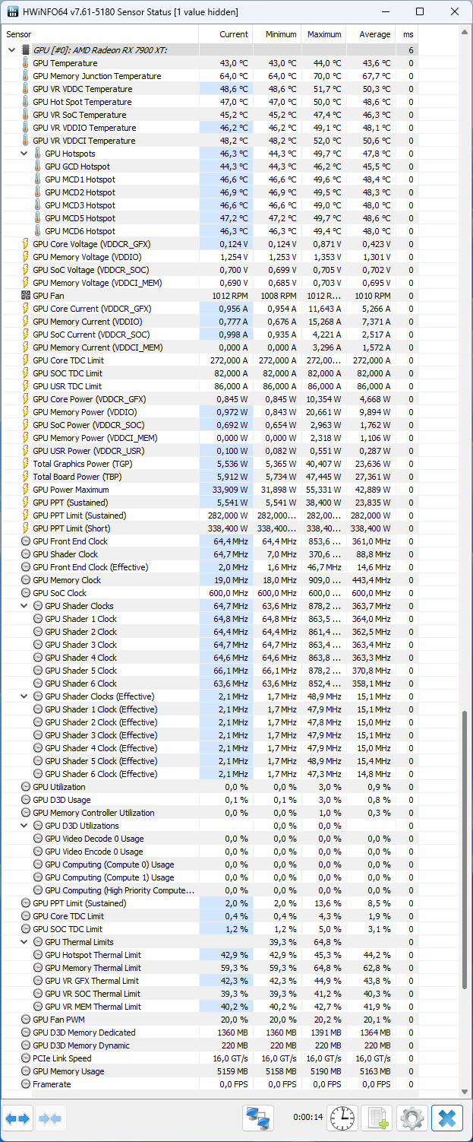
Task: Click the Current column header
Action: click(225, 34)
